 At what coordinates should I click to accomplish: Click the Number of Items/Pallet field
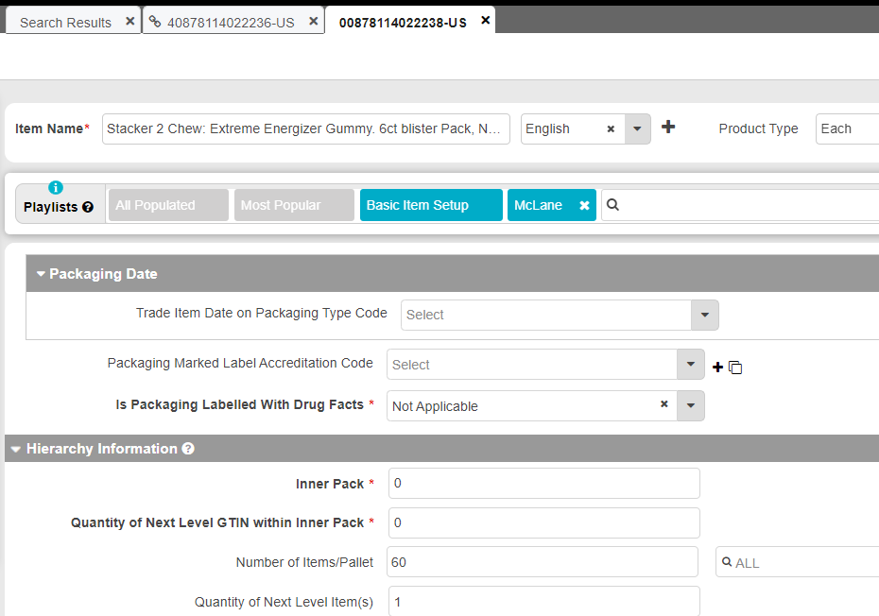click(543, 562)
